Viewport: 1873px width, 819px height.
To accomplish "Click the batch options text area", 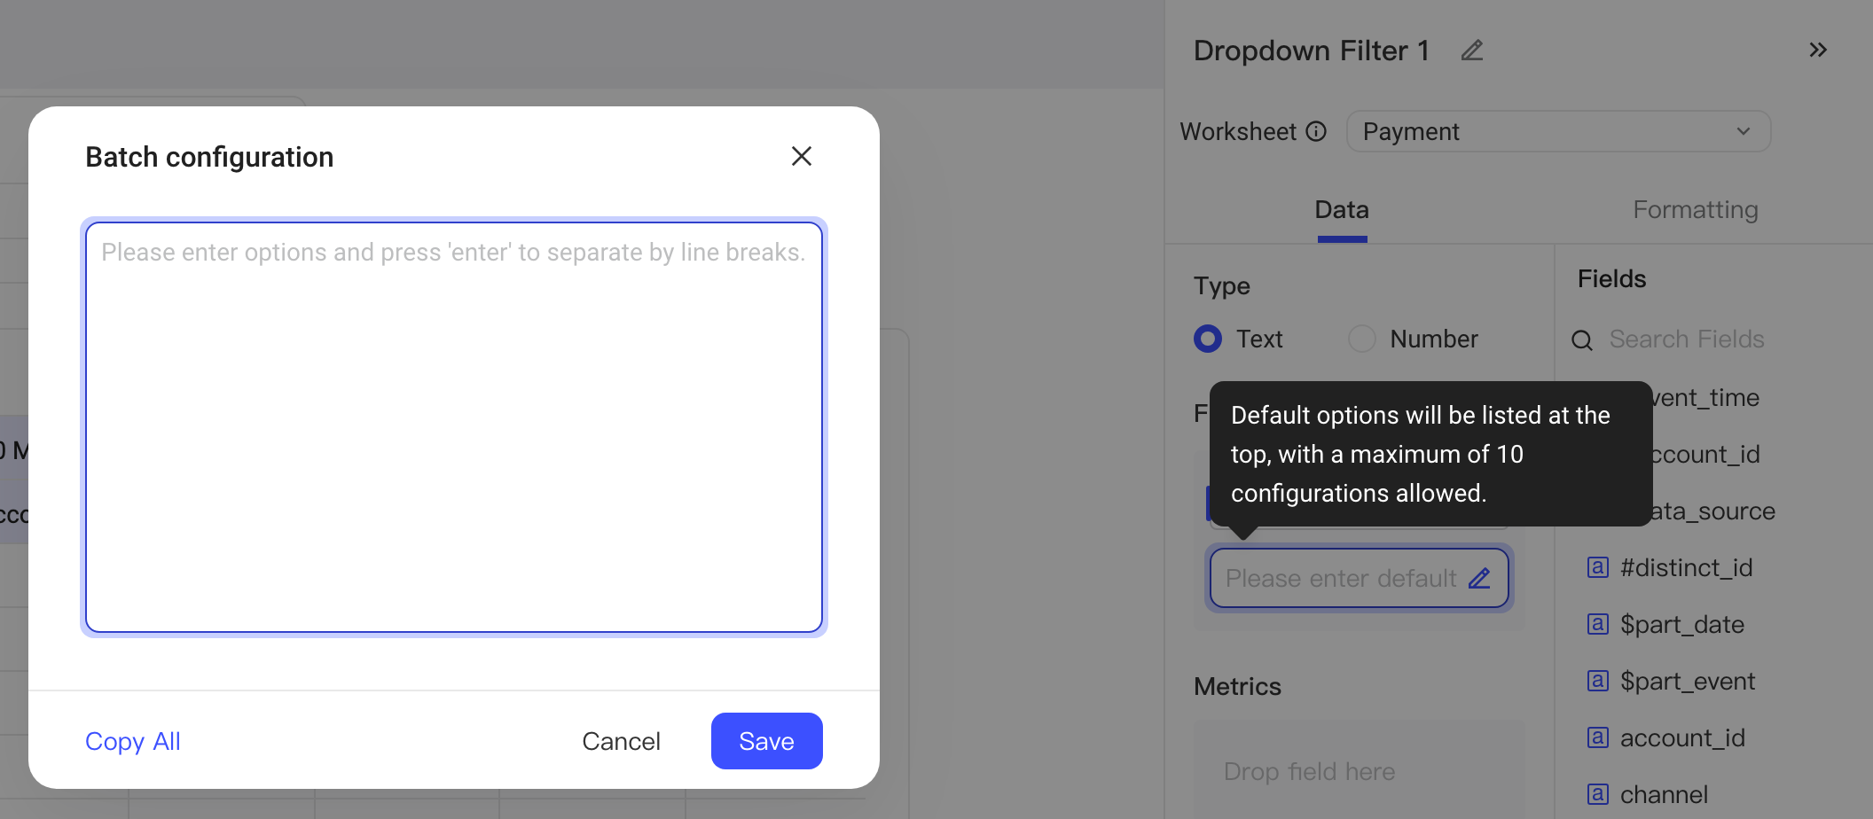I will pos(454,427).
